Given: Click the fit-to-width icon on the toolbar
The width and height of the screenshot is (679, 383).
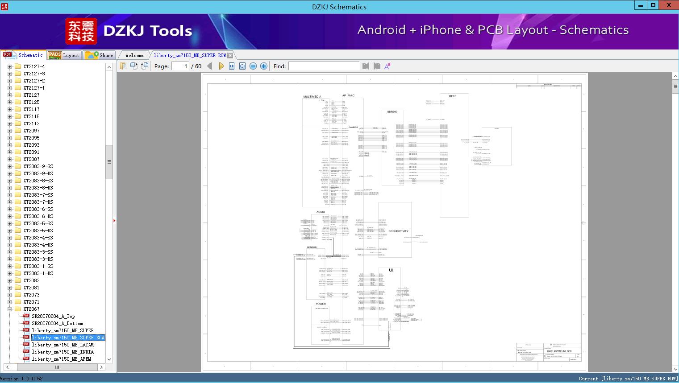Looking at the screenshot, I should click(231, 66).
